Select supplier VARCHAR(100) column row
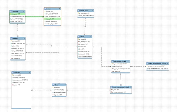The width and height of the screenshot is (177, 112). (x=17, y=17)
